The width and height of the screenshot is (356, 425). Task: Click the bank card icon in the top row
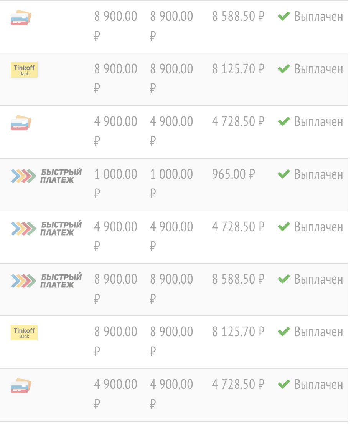click(21, 17)
